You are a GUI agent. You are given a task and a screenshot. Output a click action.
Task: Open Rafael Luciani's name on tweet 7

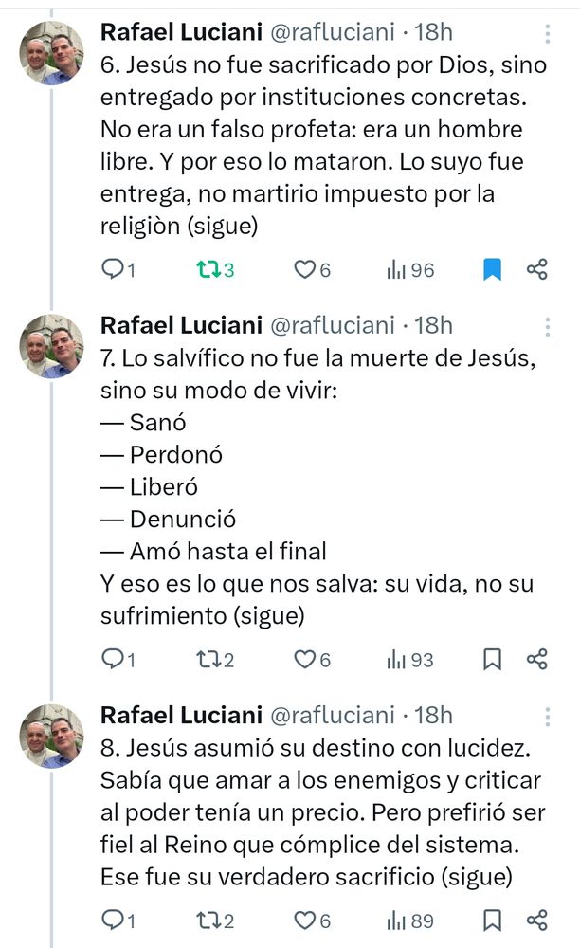tap(181, 325)
